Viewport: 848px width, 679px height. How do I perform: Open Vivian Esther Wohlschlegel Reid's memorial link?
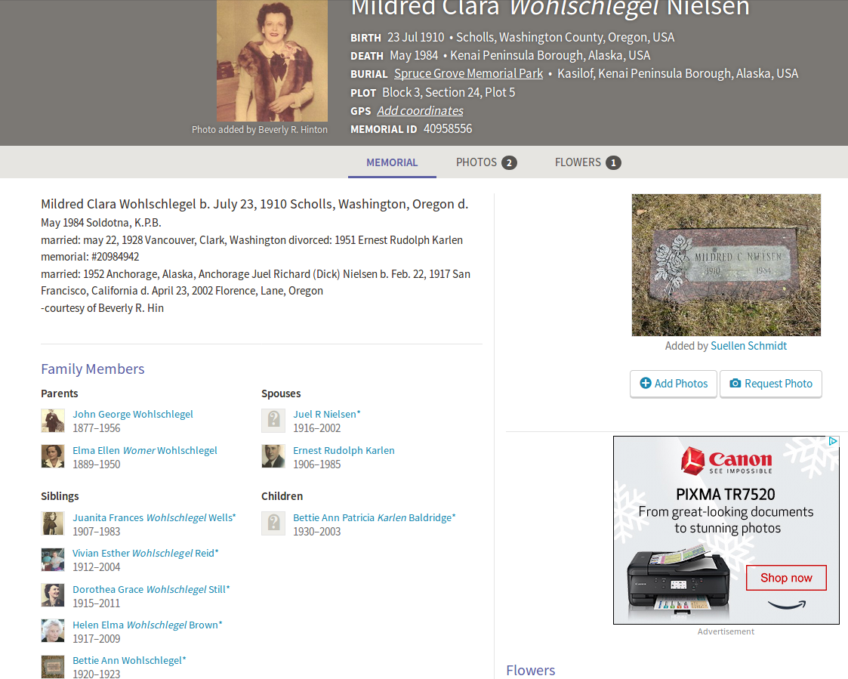click(x=146, y=553)
